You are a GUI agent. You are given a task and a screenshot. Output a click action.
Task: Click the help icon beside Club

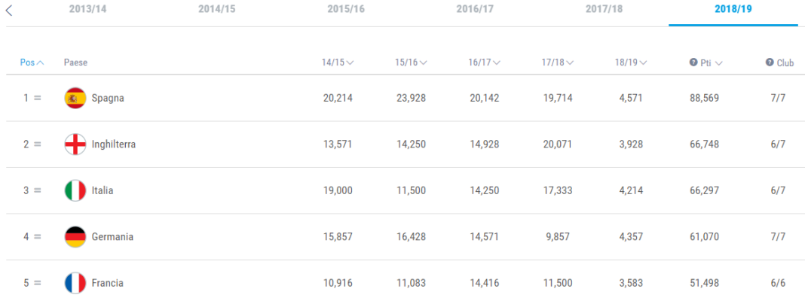(770, 62)
